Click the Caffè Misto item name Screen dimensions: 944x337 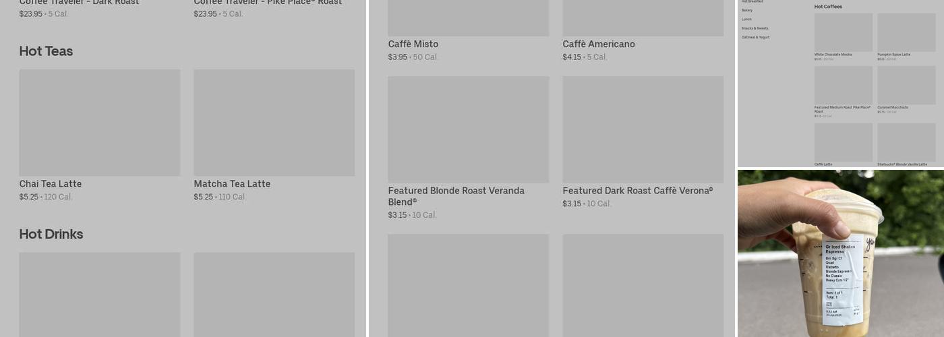coord(413,44)
